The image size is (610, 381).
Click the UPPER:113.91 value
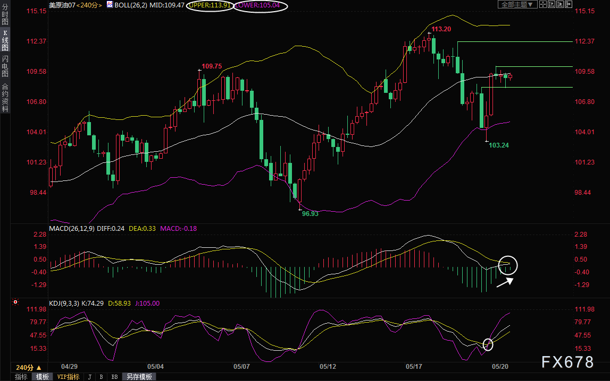(210, 5)
